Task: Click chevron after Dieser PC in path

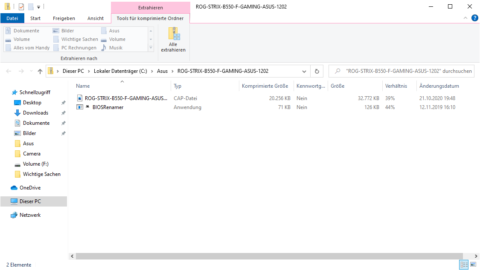Action: (89, 71)
